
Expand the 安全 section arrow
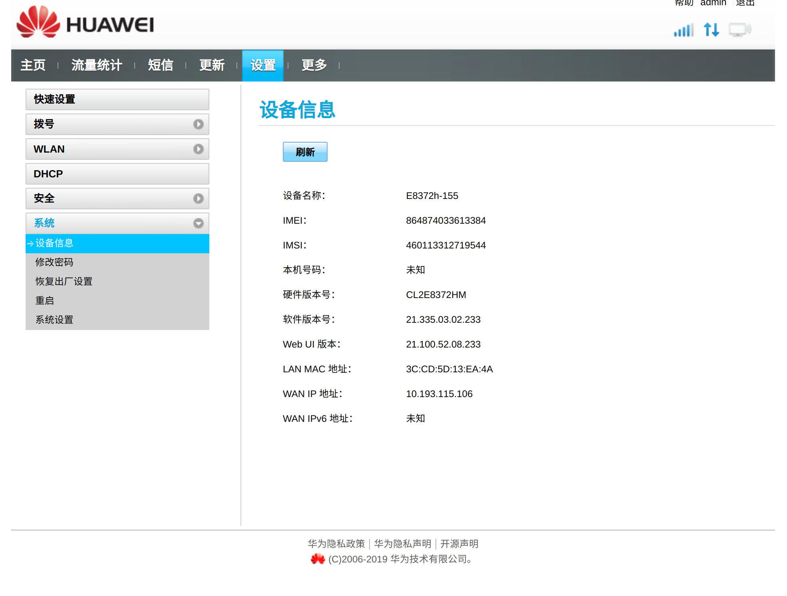(198, 199)
